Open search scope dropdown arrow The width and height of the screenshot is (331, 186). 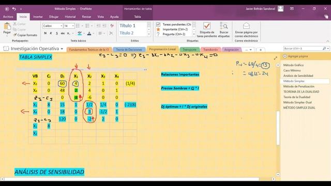click(328, 49)
